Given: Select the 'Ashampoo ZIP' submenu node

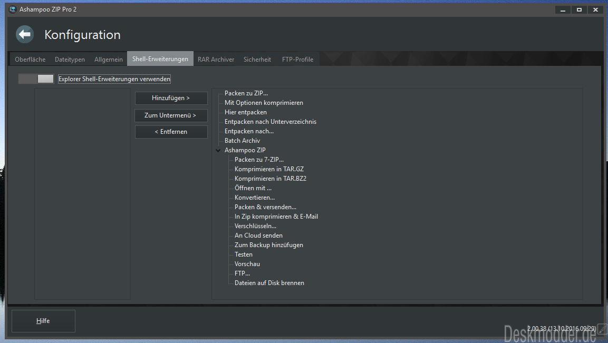Looking at the screenshot, I should 245,150.
